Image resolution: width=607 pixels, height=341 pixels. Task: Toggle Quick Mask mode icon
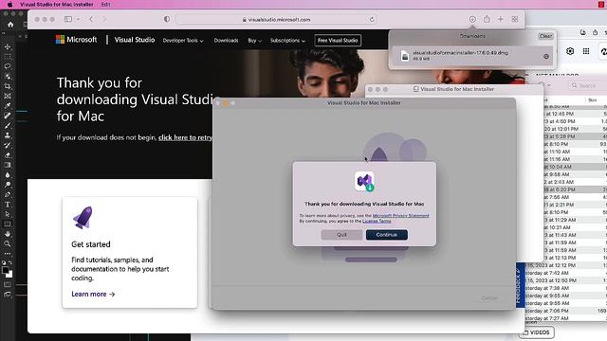[x=8, y=284]
